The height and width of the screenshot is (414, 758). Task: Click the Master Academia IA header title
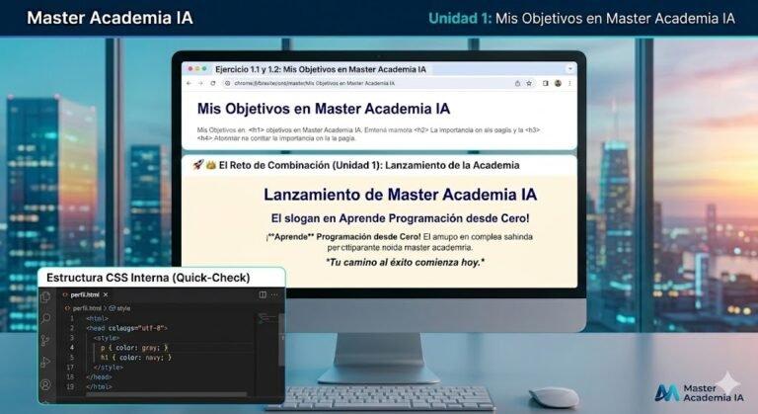[x=110, y=18]
